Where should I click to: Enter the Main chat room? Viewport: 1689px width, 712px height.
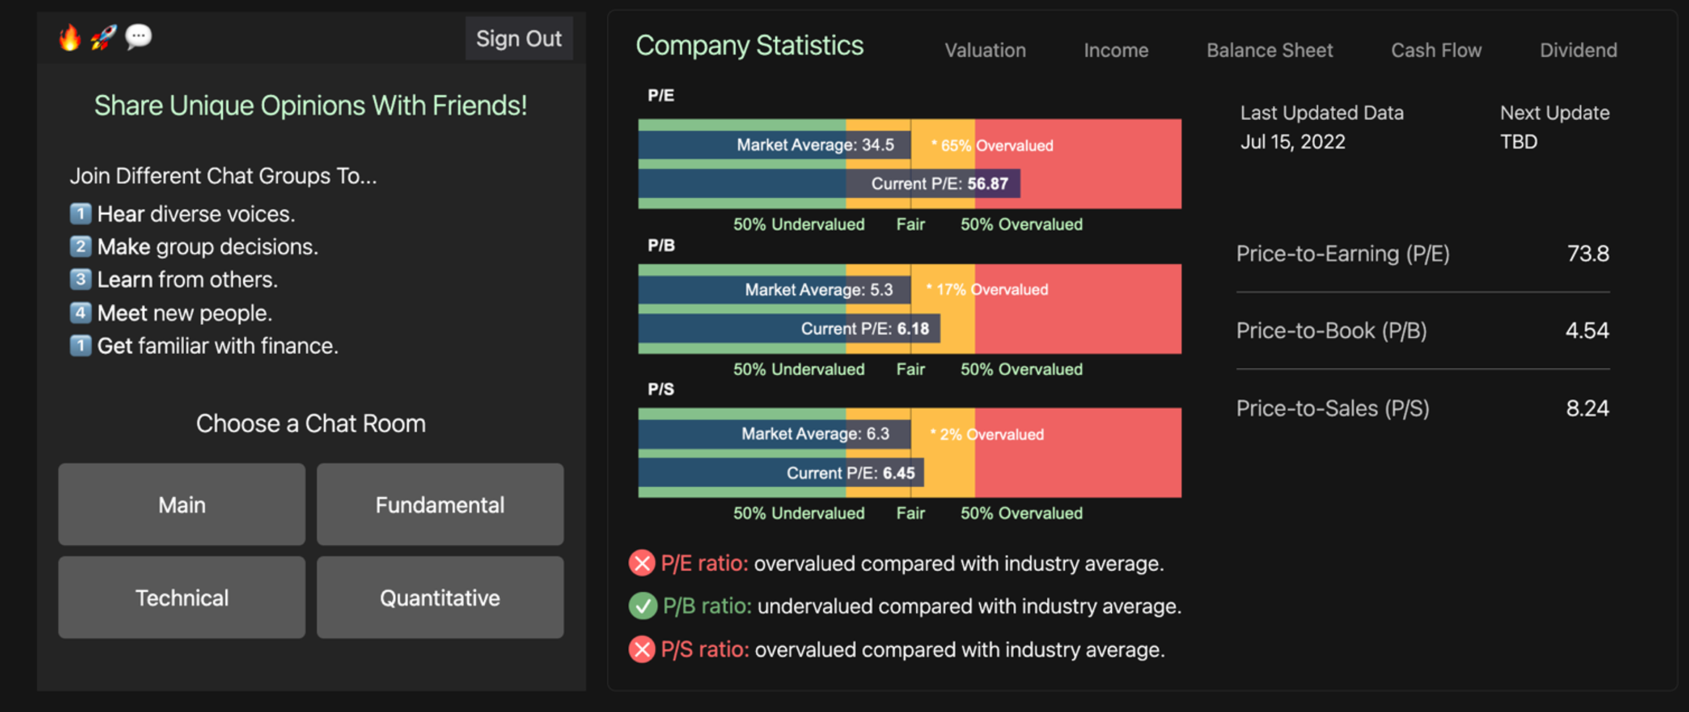tap(181, 504)
